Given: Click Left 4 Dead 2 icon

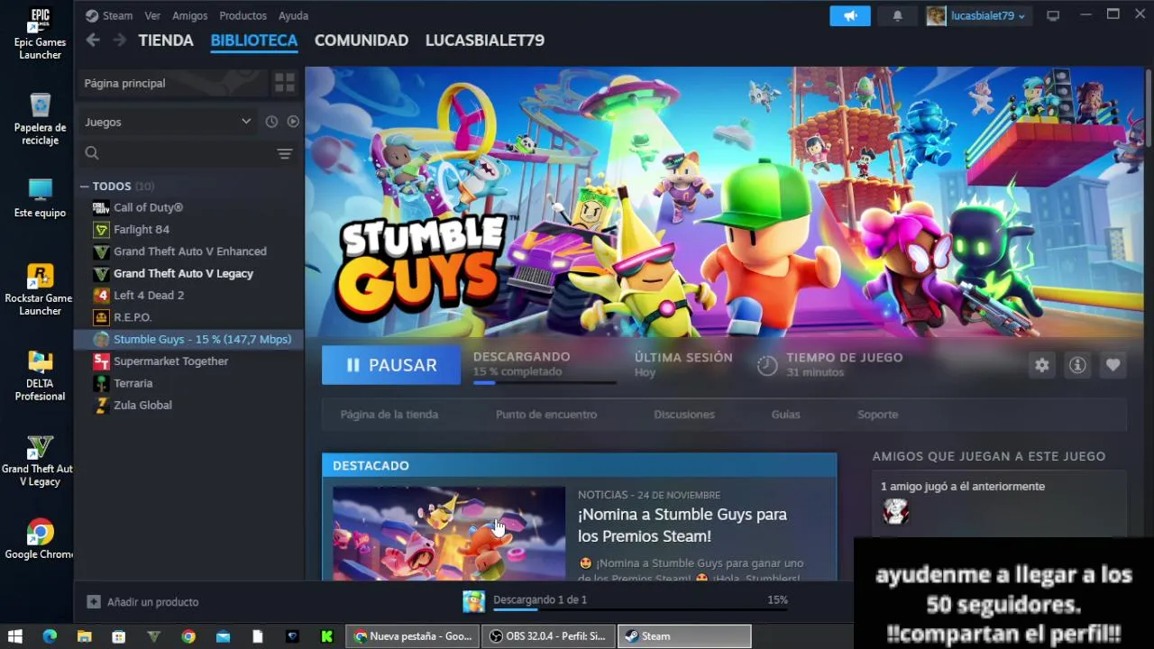Looking at the screenshot, I should pos(101,296).
